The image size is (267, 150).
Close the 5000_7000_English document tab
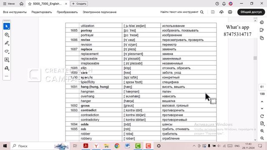click(x=66, y=4)
